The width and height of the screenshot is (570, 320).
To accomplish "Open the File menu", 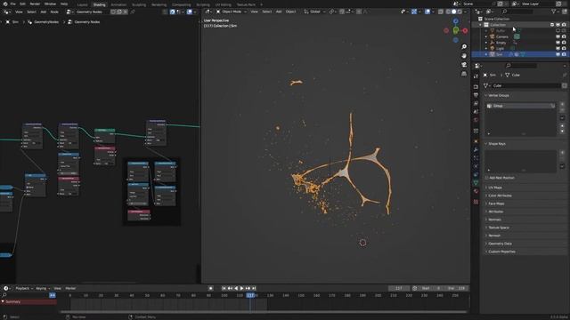I will [13, 4].
